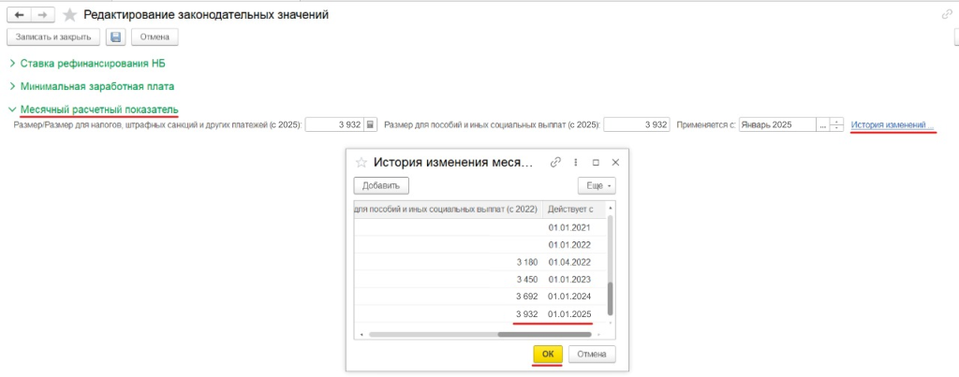This screenshot has width=959, height=377.
Task: Select the 01.01.2025 row in history
Action: pos(569,314)
